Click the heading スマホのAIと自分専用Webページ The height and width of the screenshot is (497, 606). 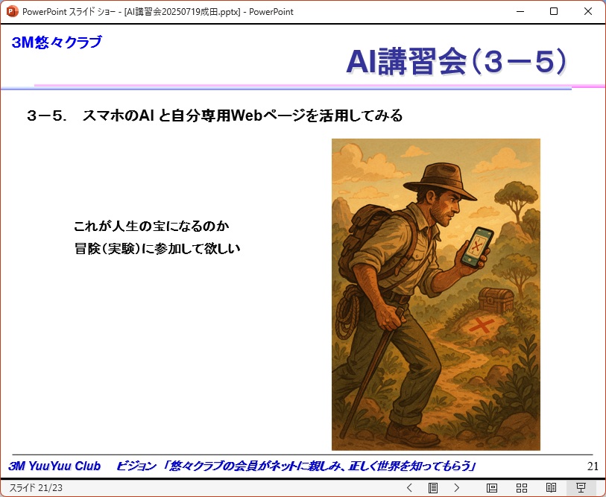[x=215, y=115]
